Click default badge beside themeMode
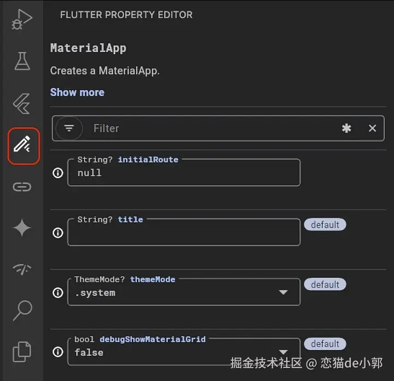 (x=325, y=285)
